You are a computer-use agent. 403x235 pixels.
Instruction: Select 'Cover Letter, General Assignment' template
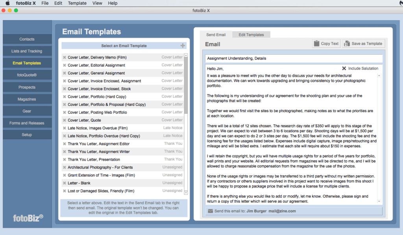coord(123,73)
